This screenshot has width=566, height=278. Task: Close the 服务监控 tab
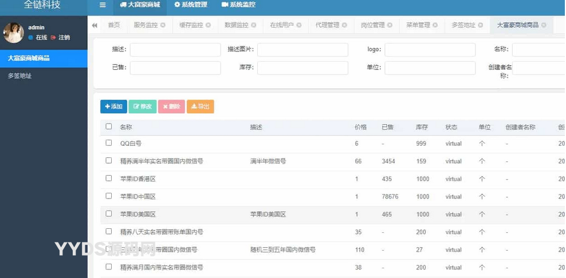[163, 25]
